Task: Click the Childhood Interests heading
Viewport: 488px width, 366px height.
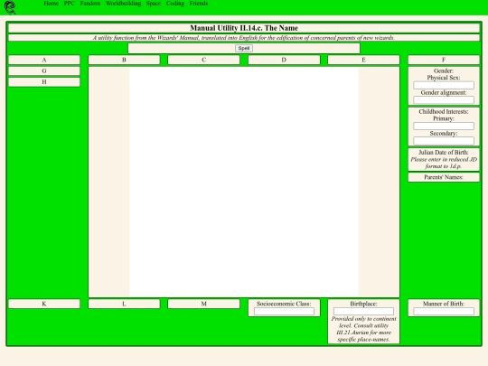Action: (x=444, y=111)
